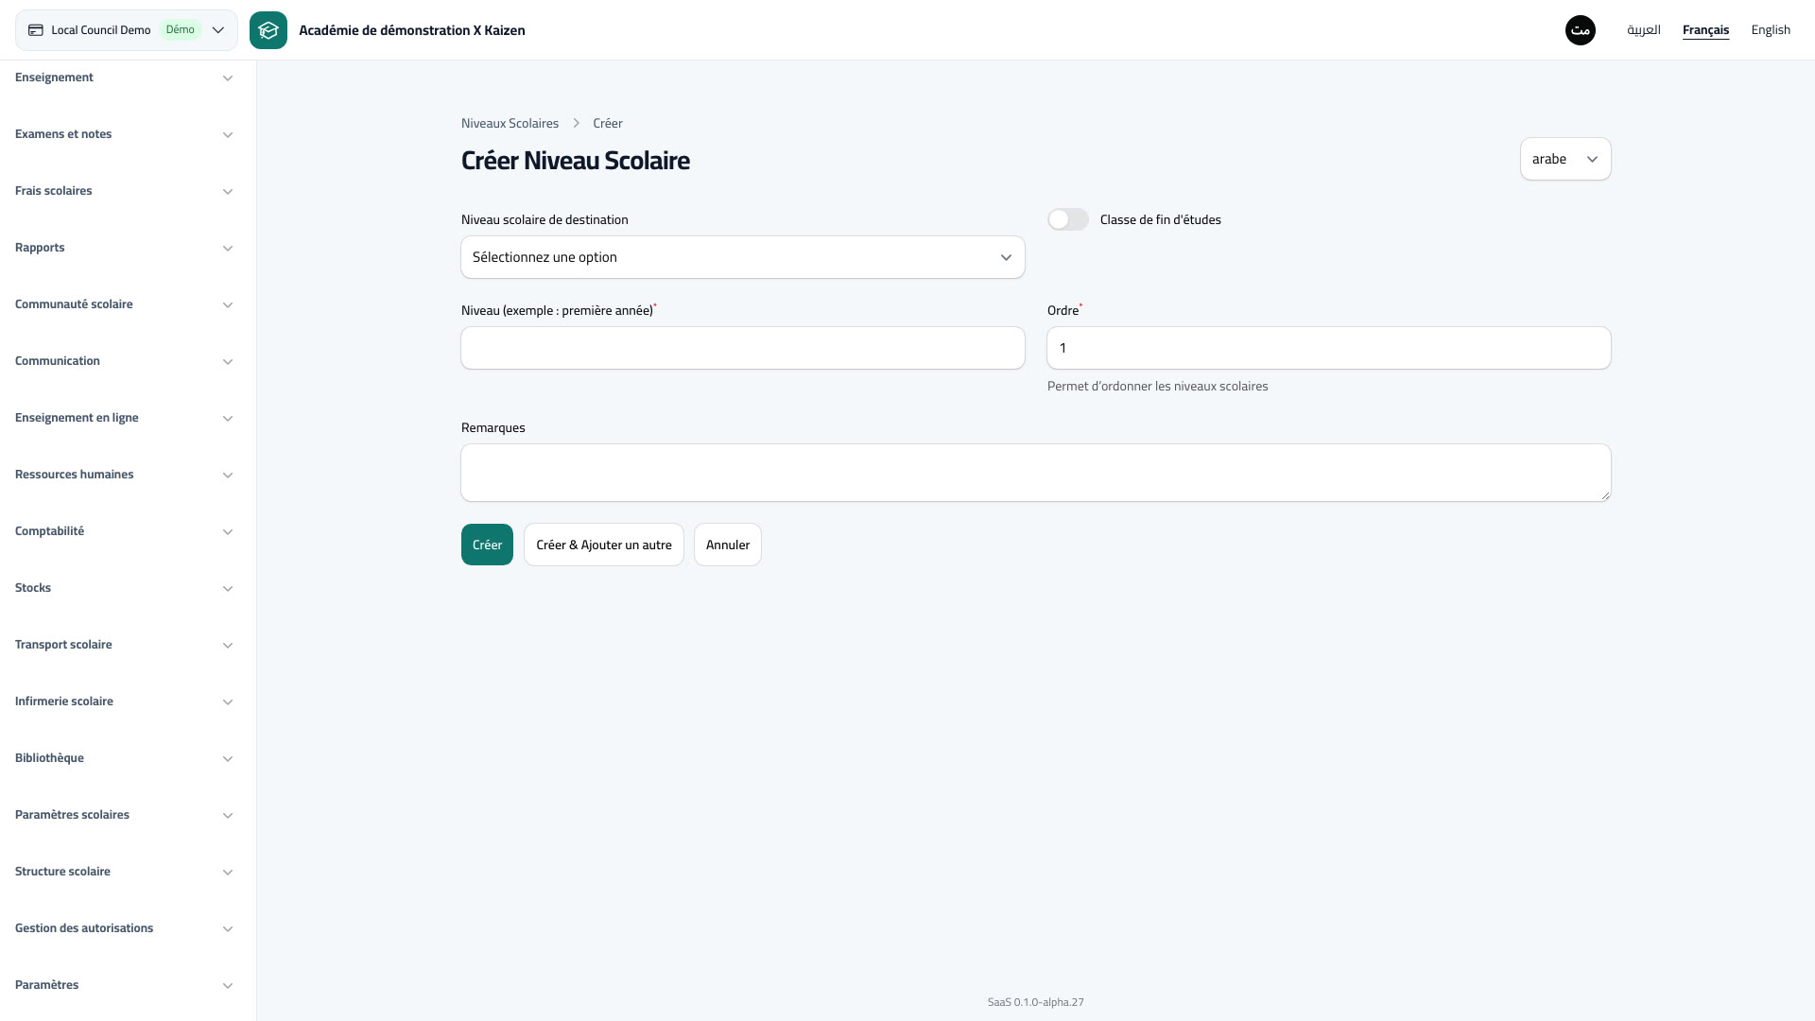The width and height of the screenshot is (1815, 1021).
Task: Click the SaaS 0.1.0-alpha.27 version text
Action: pos(1036,1002)
